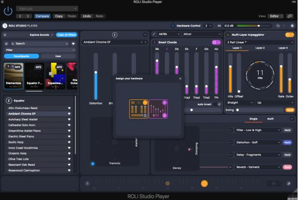
Task: Switch to the Layer 2 tab
Action: pos(260,48)
